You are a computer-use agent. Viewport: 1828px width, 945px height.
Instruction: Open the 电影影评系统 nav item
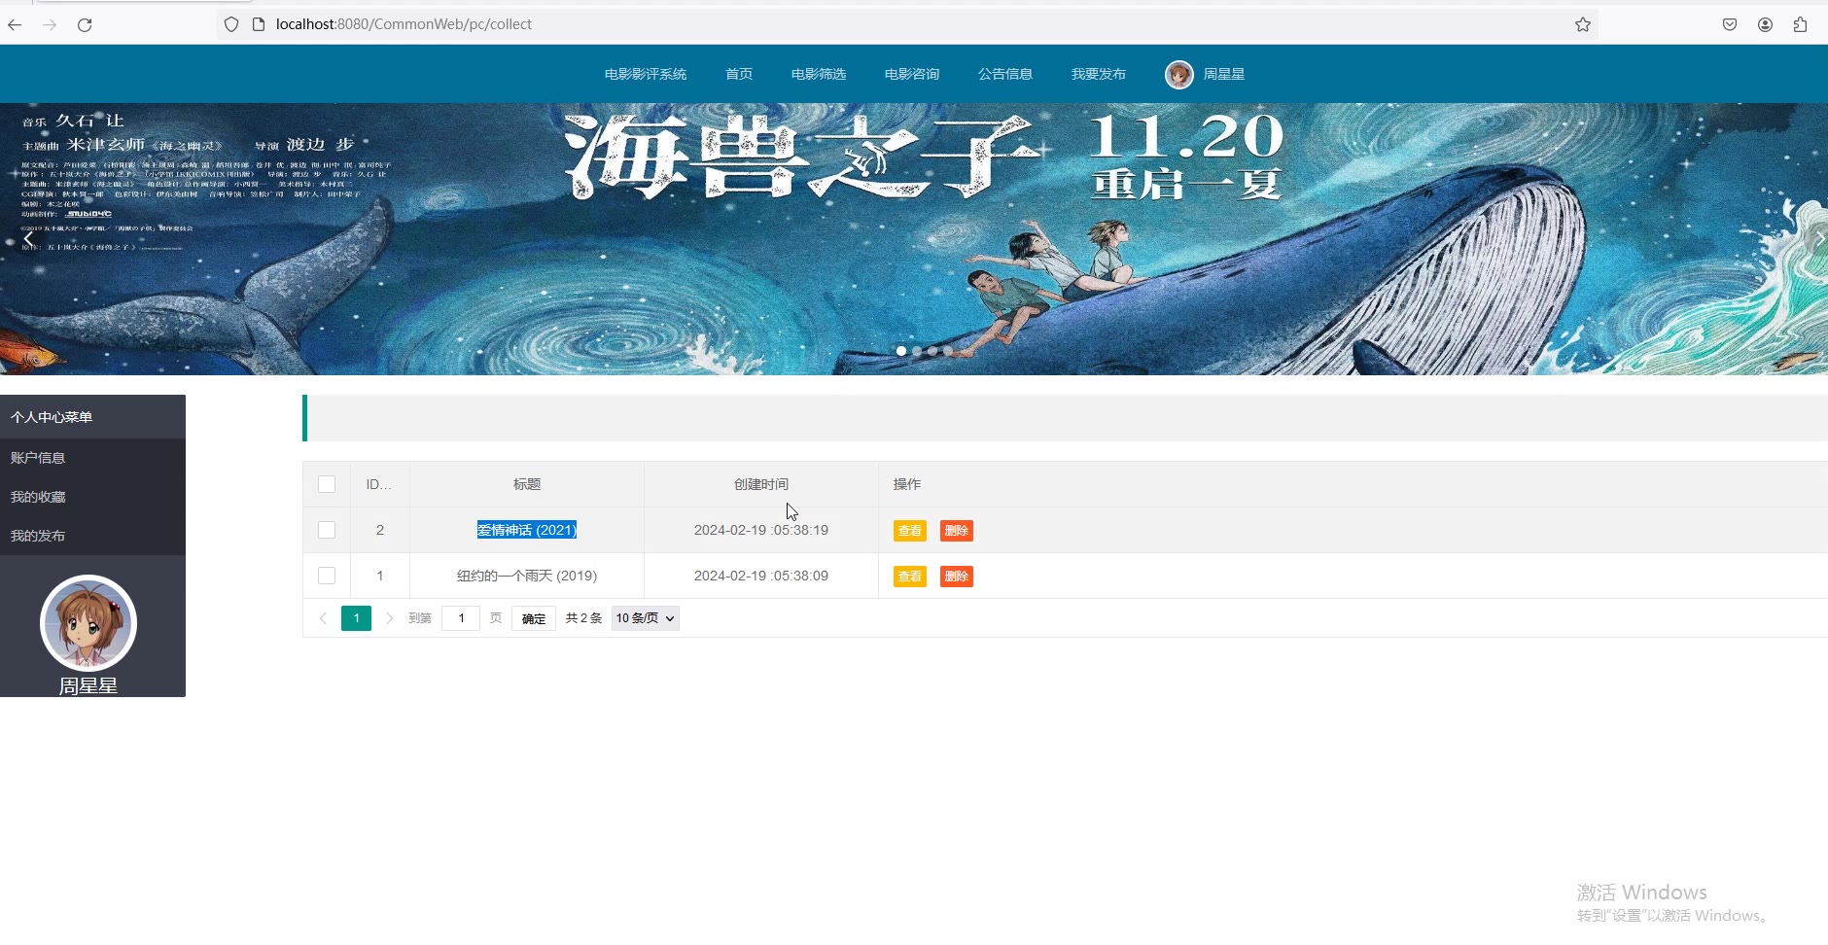point(646,74)
